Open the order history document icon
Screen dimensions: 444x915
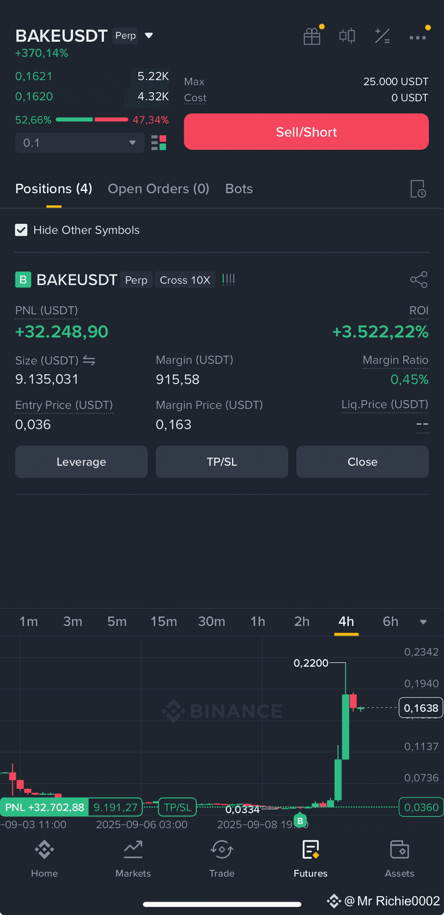pyautogui.click(x=418, y=189)
